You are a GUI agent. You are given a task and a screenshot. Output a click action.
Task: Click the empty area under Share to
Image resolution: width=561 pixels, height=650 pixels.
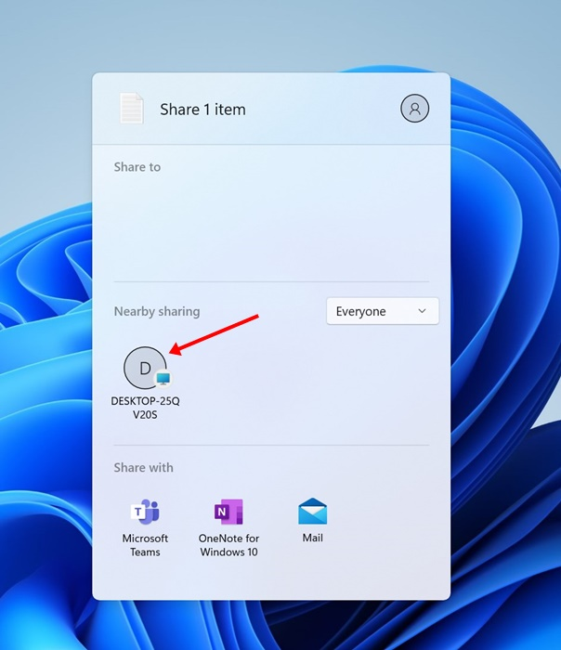[x=269, y=227]
